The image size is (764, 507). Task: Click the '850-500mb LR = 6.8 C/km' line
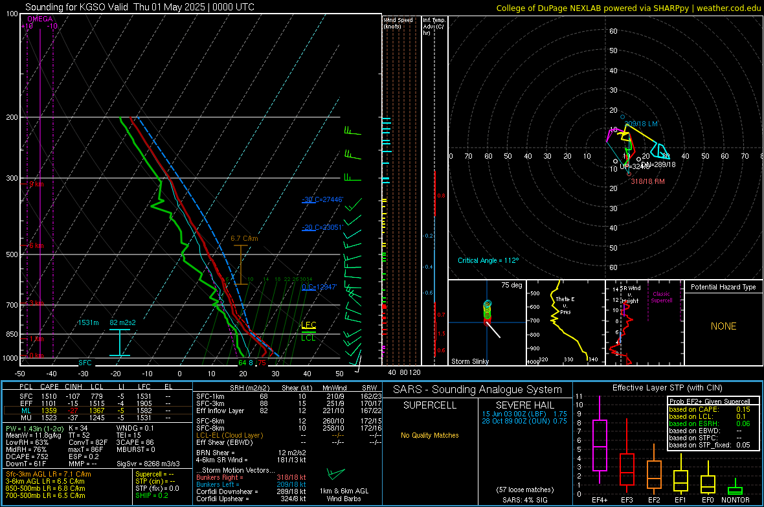pyautogui.click(x=45, y=488)
